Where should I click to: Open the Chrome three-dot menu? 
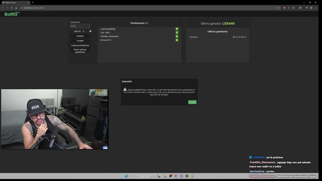[316, 8]
